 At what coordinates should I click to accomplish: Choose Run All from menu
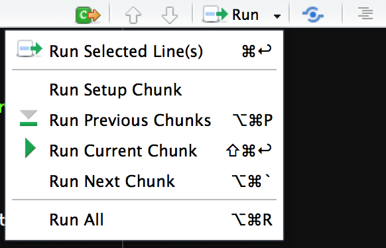coord(145,219)
